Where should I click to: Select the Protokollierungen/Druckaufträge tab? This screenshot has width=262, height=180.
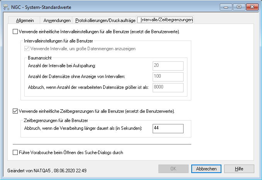(x=105, y=20)
